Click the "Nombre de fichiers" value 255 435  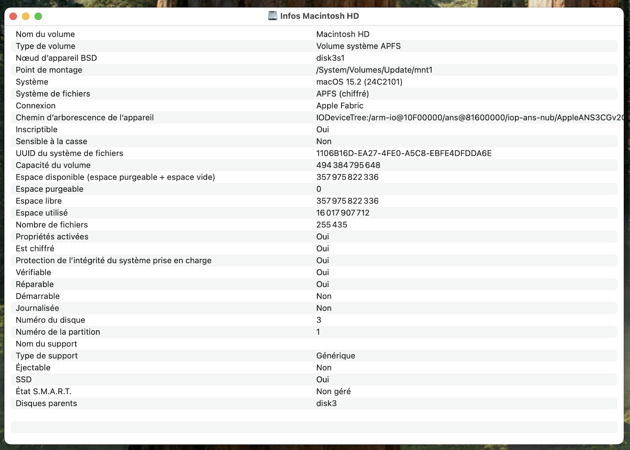[x=332, y=225]
